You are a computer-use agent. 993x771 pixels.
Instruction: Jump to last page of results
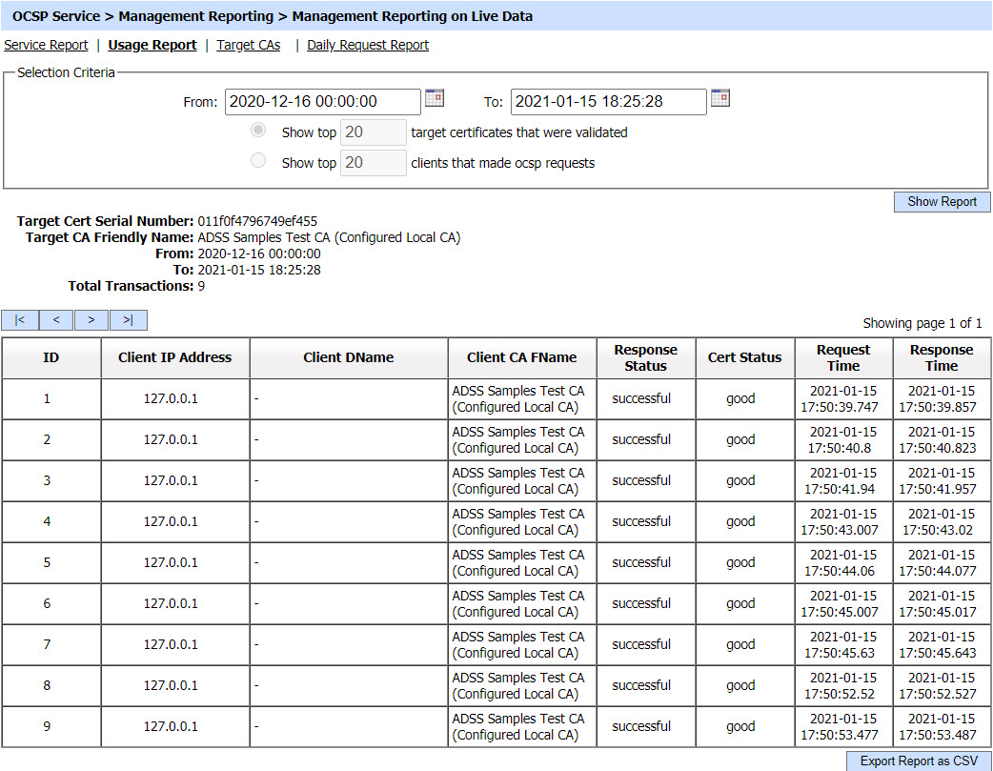(129, 320)
